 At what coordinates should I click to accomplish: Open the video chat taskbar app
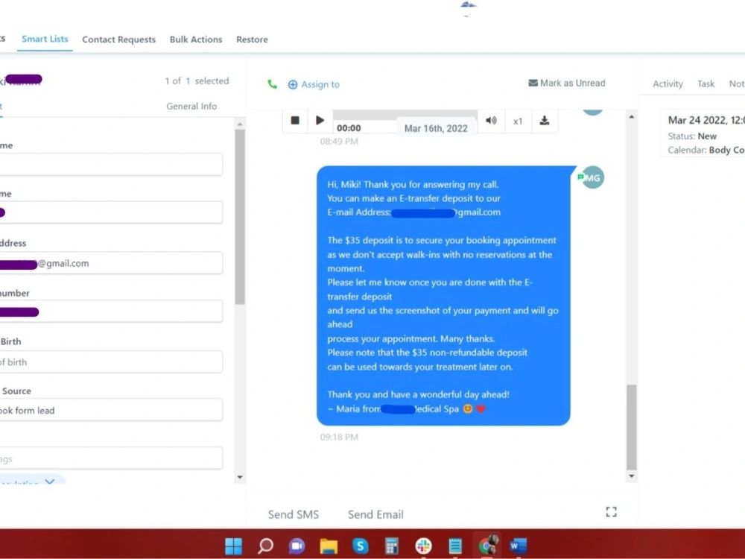tap(297, 546)
